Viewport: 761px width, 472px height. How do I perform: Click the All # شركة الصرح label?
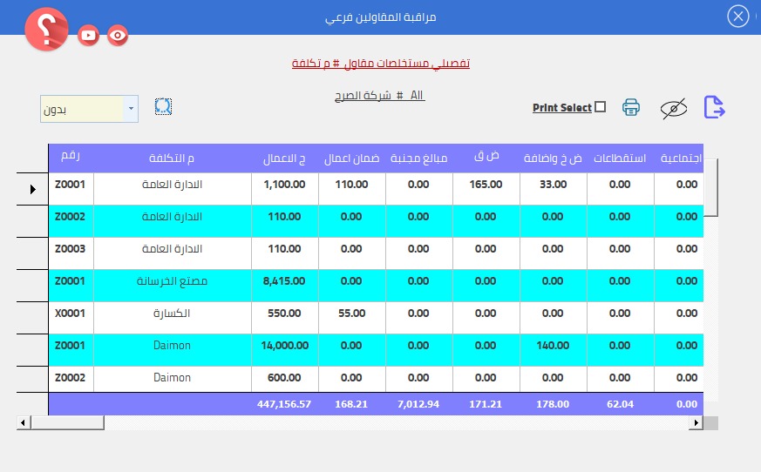click(x=381, y=95)
